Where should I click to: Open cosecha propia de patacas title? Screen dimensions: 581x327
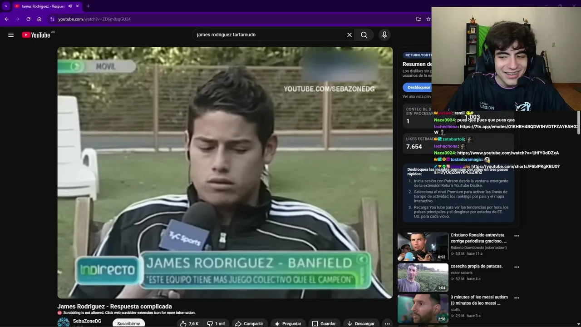point(477,266)
